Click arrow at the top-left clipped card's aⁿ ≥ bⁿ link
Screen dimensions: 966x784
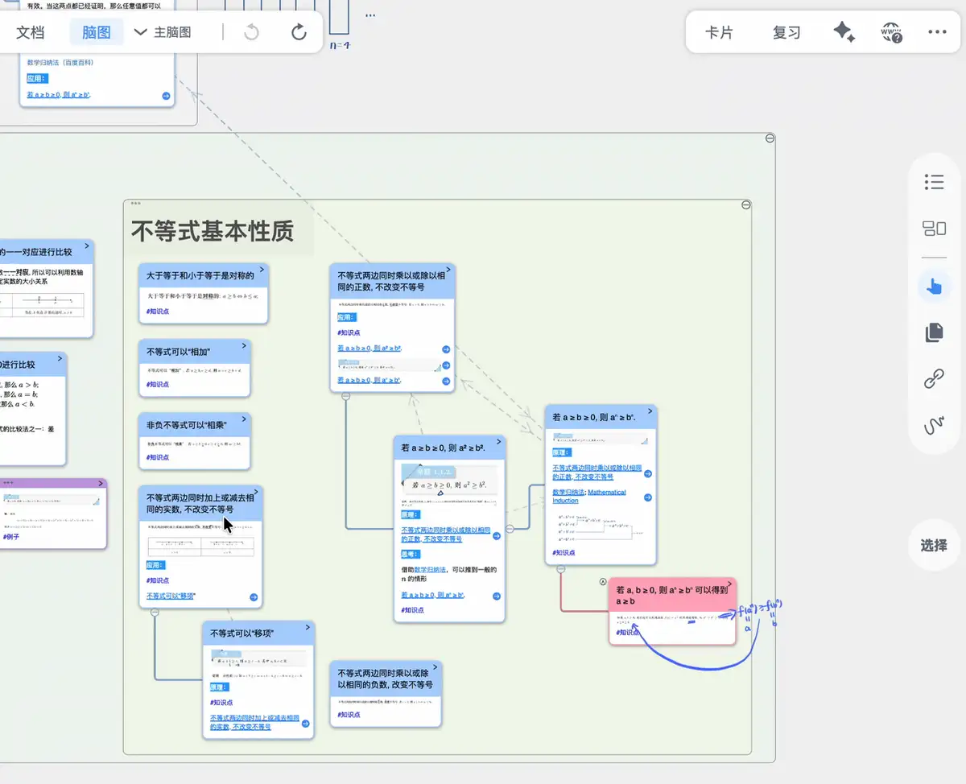[x=166, y=95]
